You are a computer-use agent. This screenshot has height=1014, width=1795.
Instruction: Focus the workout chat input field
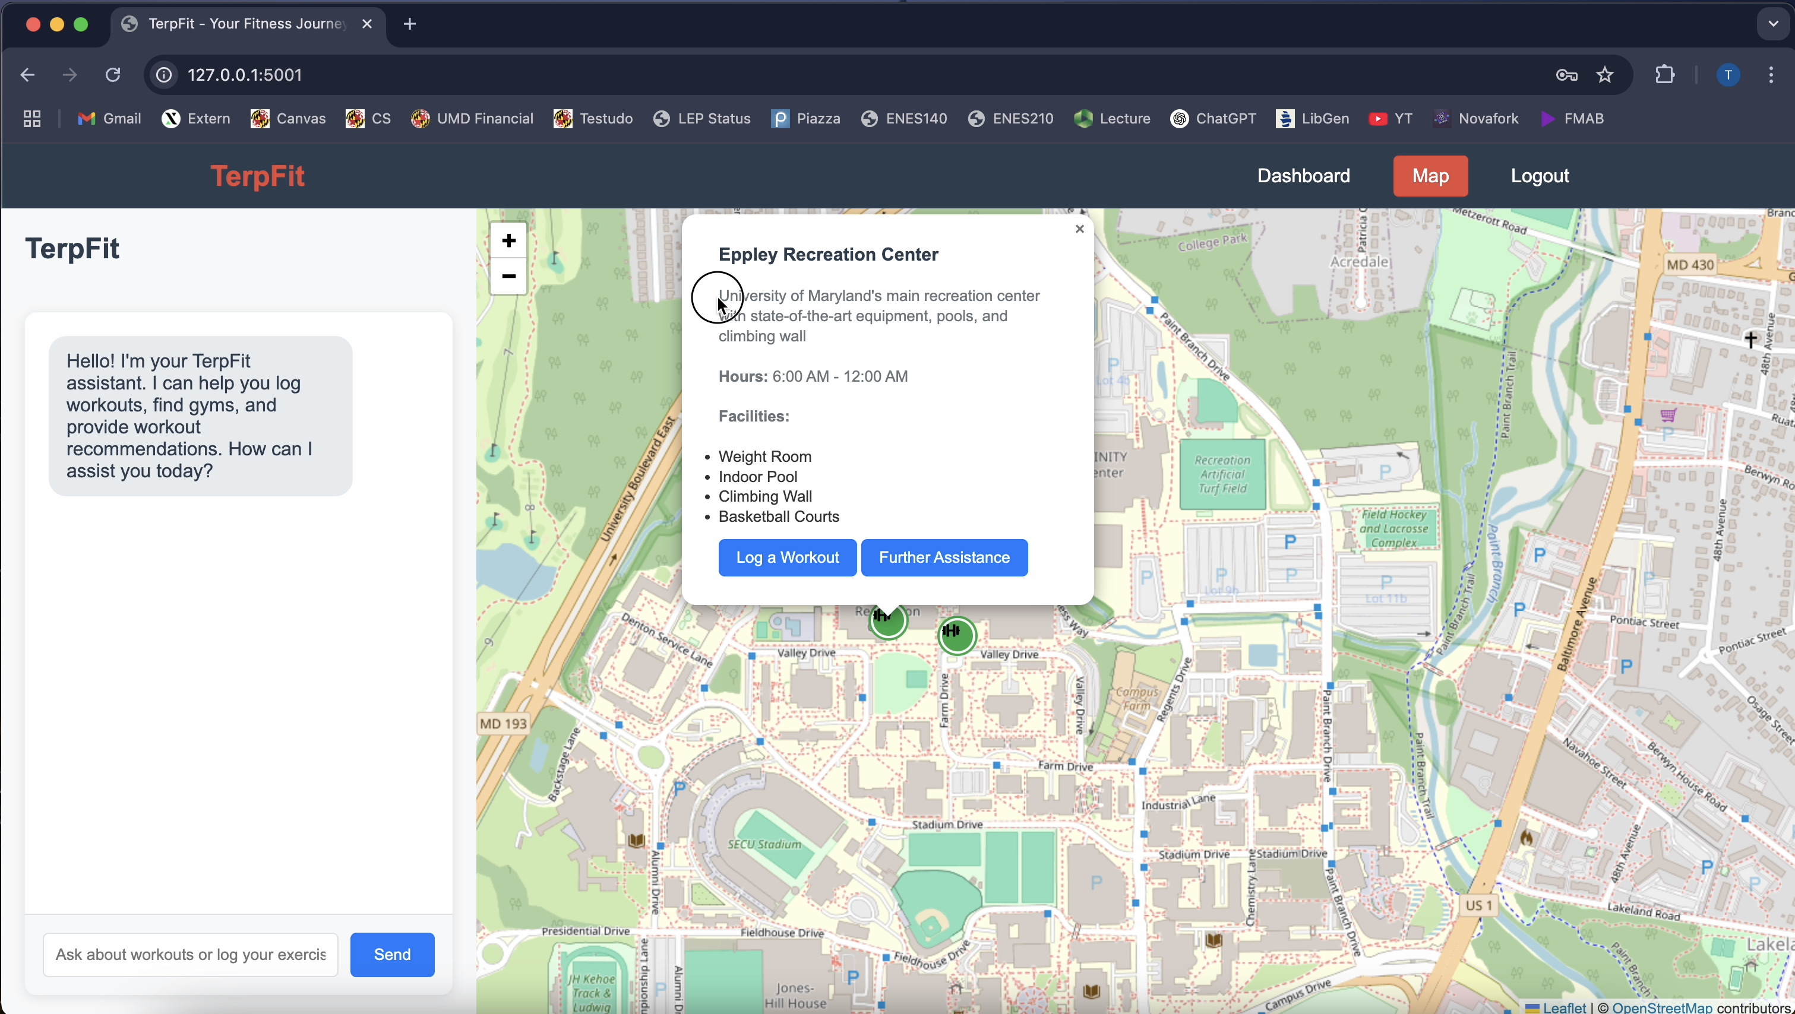click(x=190, y=954)
